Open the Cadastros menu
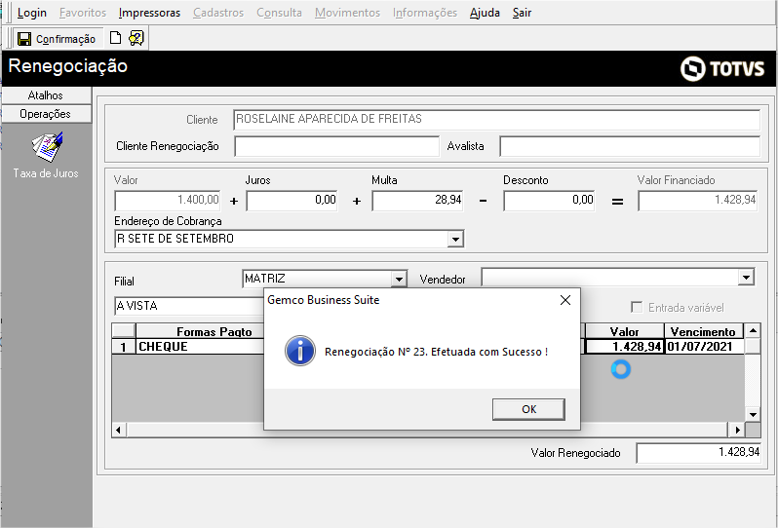The image size is (778, 528). 218,13
